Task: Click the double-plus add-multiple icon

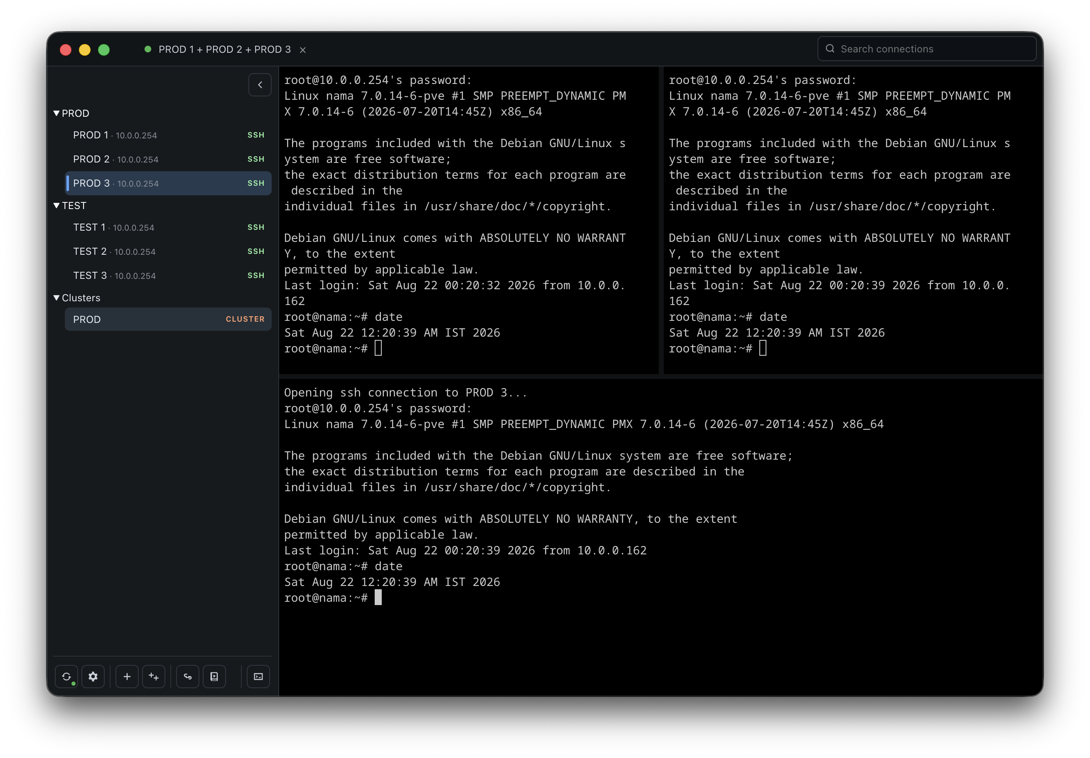Action: (153, 676)
